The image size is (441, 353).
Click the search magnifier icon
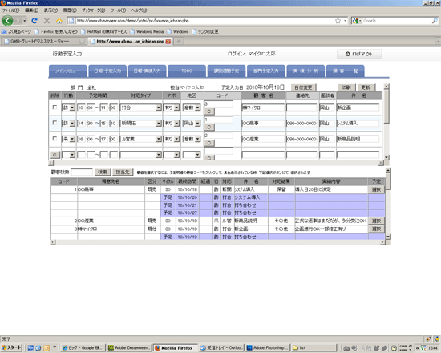click(x=435, y=21)
